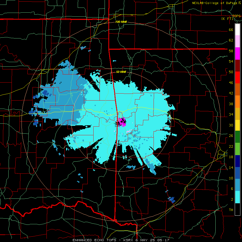Select the dark red 54 legend swatch

(237, 65)
